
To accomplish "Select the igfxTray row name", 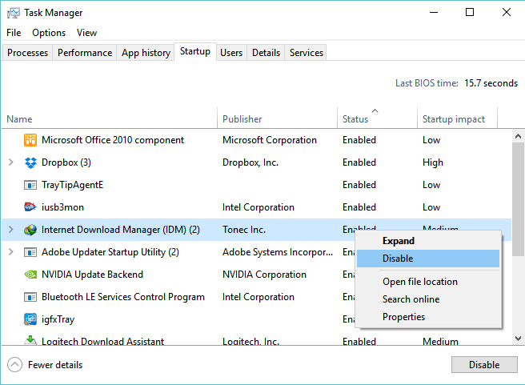I will 58,319.
